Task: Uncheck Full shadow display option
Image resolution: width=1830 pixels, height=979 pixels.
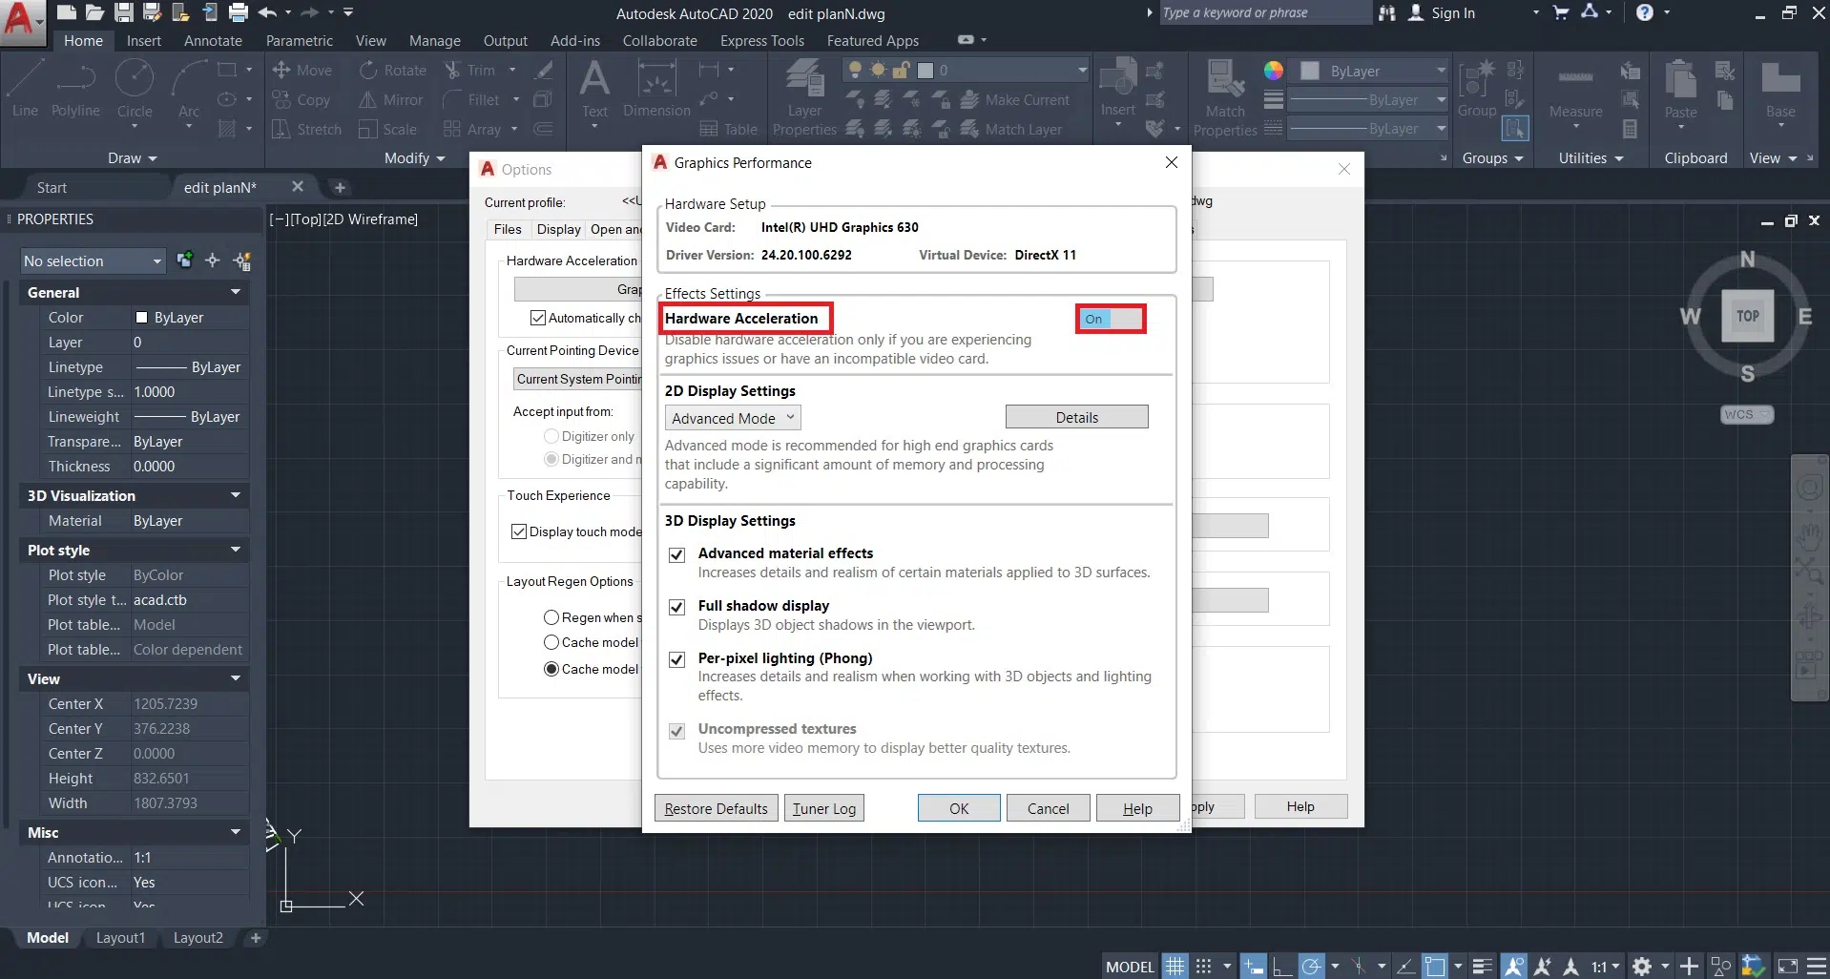Action: pyautogui.click(x=677, y=607)
